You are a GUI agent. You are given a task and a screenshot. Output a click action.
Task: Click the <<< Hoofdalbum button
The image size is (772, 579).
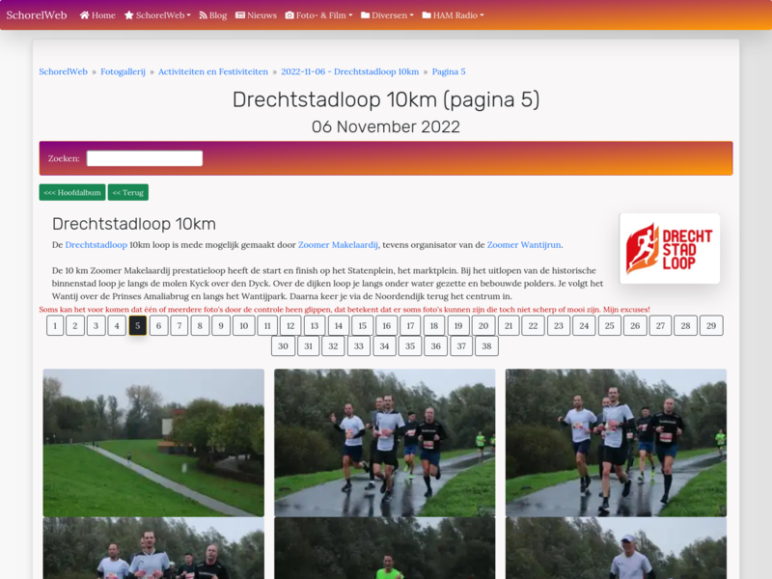pyautogui.click(x=72, y=192)
